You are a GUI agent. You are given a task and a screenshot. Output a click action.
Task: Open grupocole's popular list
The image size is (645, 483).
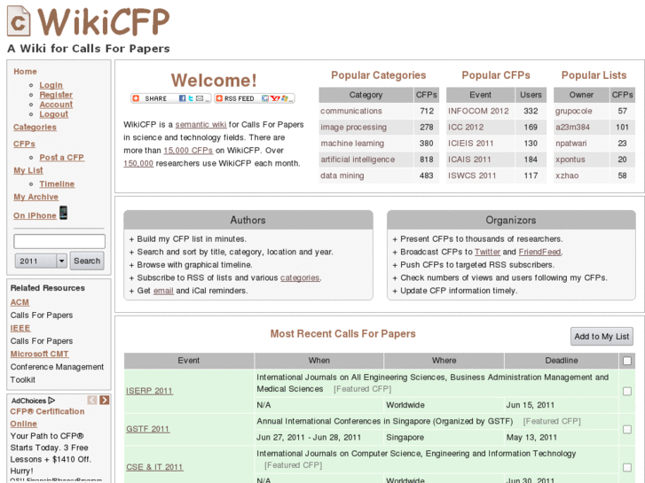click(x=573, y=111)
